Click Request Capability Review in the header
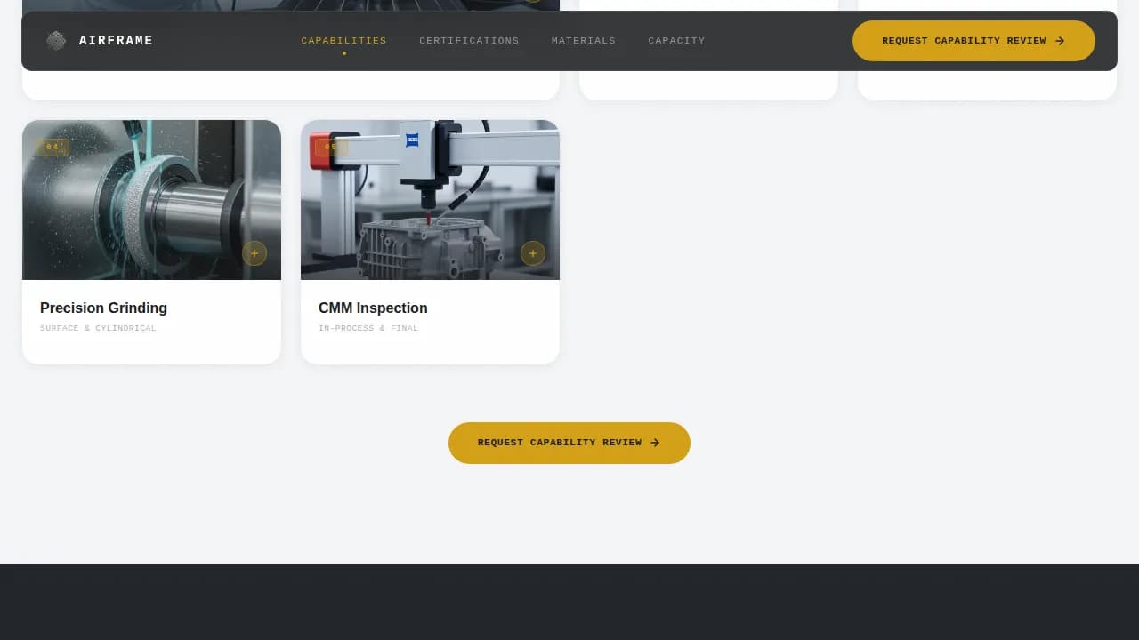 click(x=973, y=40)
